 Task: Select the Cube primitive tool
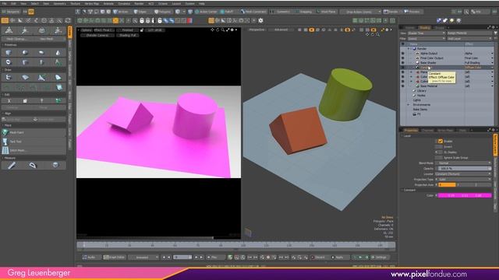point(9,52)
